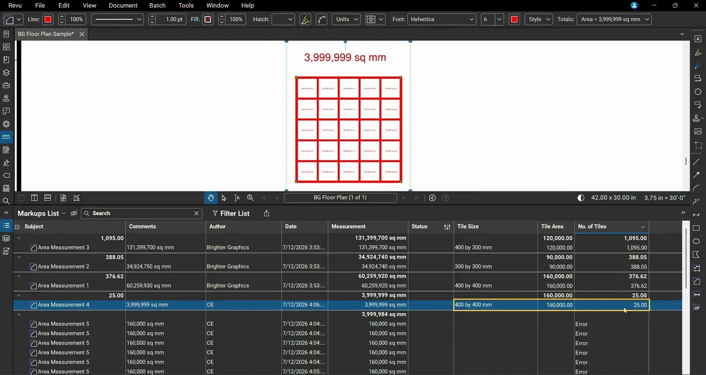The image size is (706, 375).
Task: Open the Search magnifier panel
Action: click(6, 201)
